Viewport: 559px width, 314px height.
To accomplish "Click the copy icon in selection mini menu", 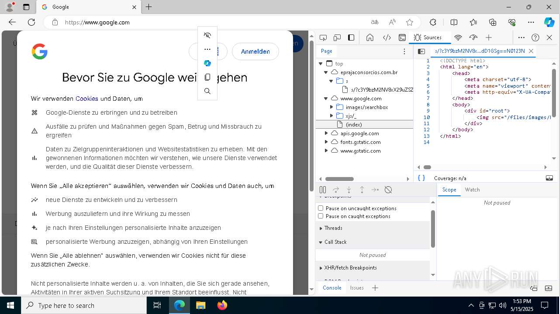I will pyautogui.click(x=207, y=77).
